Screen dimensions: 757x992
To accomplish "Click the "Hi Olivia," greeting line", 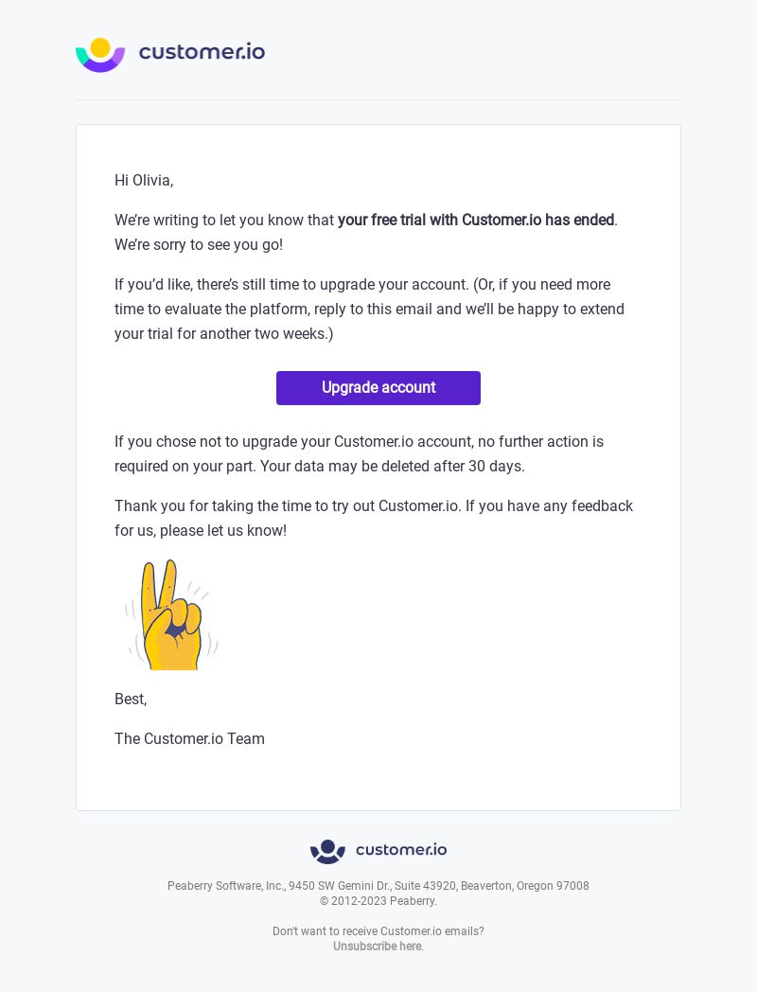I will click(x=144, y=180).
